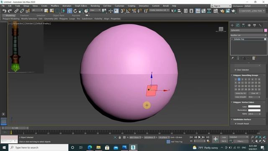Screen dimensions: 268x151
Task: Click the Auto Smooth button
Action: click(241, 97)
